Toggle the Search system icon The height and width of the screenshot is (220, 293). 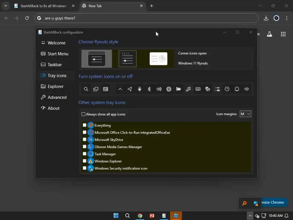coord(86,89)
